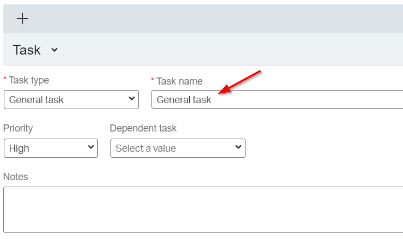
Task: Click the red asterisk beside Task name
Action: pos(153,81)
